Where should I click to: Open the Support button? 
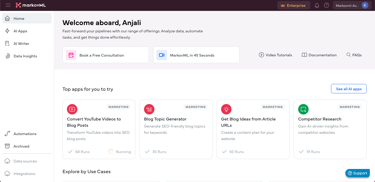358,173
